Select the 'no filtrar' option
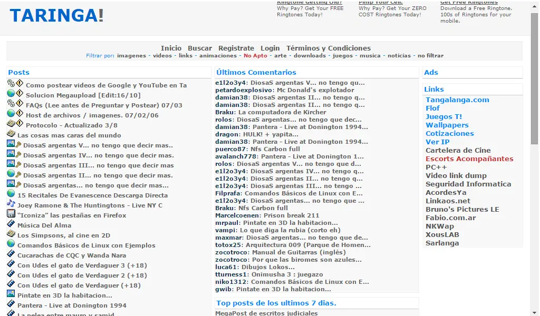Image resolution: width=540 pixels, height=316 pixels. 430,56
